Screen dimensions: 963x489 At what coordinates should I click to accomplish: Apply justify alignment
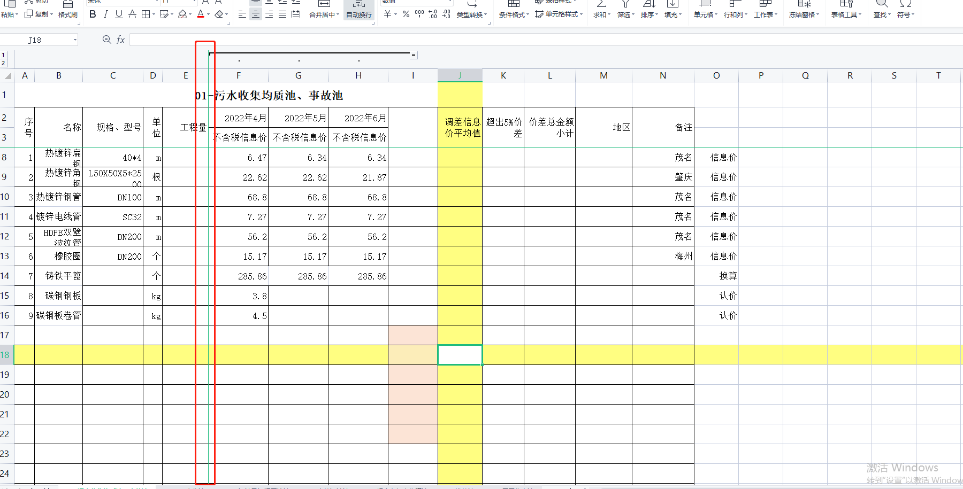tap(282, 14)
